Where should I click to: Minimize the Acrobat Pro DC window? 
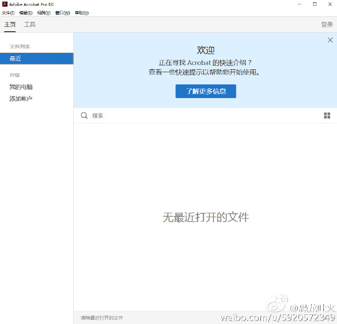[x=300, y=4]
